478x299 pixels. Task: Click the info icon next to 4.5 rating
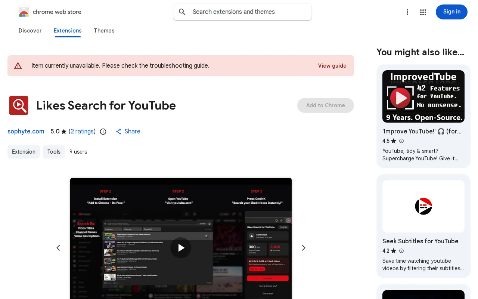(x=401, y=141)
